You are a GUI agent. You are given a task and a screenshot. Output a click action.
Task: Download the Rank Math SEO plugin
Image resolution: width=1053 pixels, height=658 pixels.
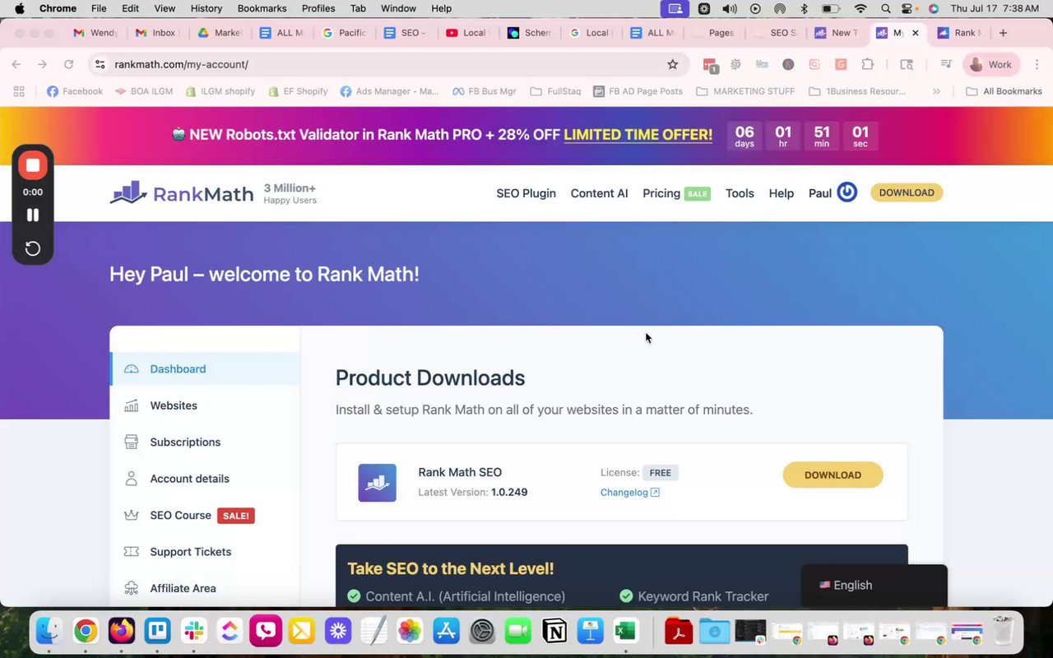(x=833, y=475)
